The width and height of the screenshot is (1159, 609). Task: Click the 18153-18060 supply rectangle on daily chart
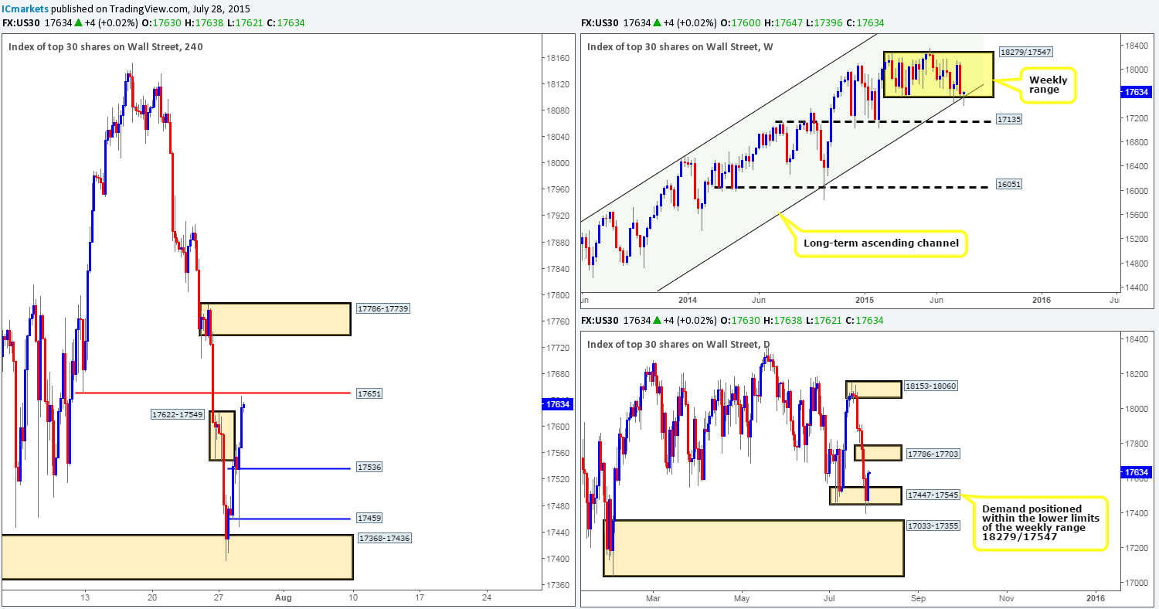pos(874,390)
